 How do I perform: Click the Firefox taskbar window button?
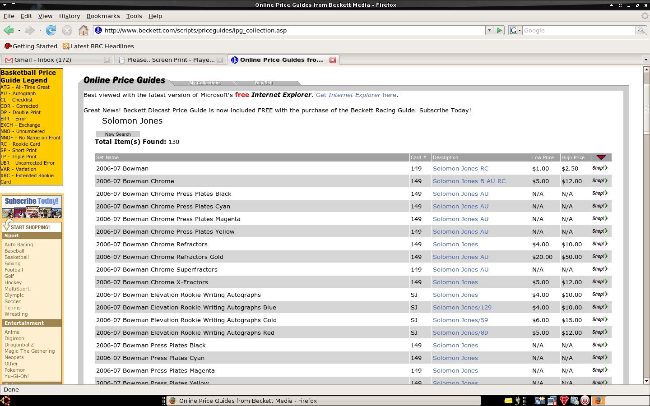(323, 401)
